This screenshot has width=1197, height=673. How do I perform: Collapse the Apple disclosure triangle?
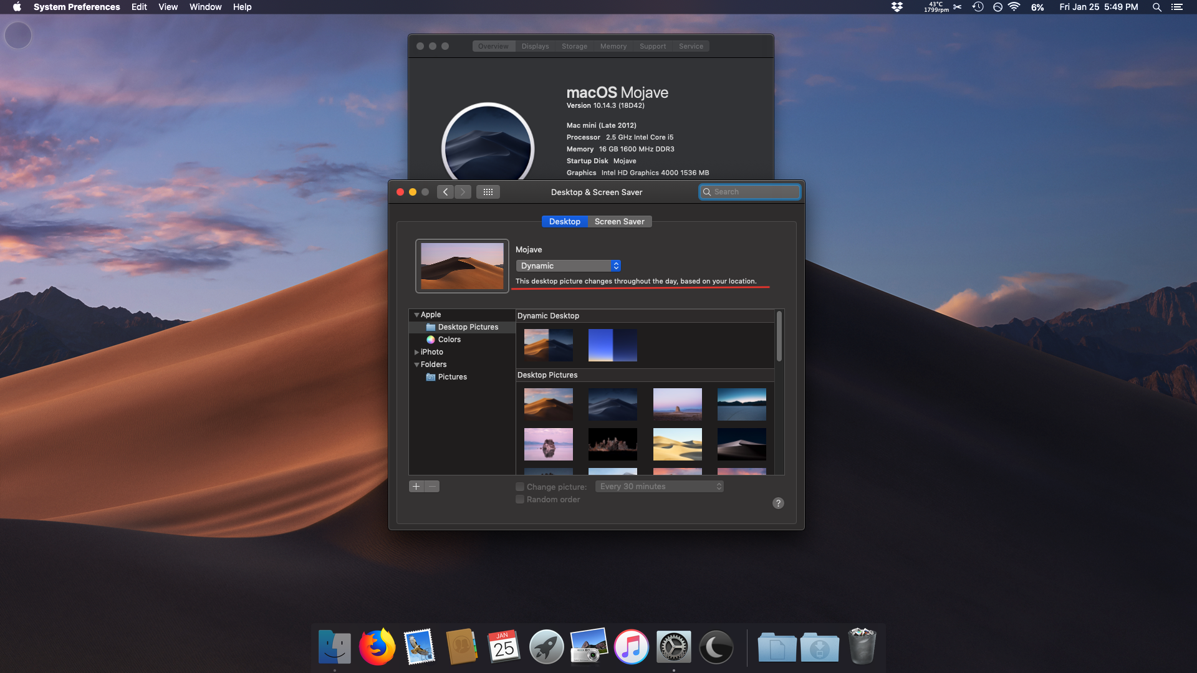click(416, 315)
